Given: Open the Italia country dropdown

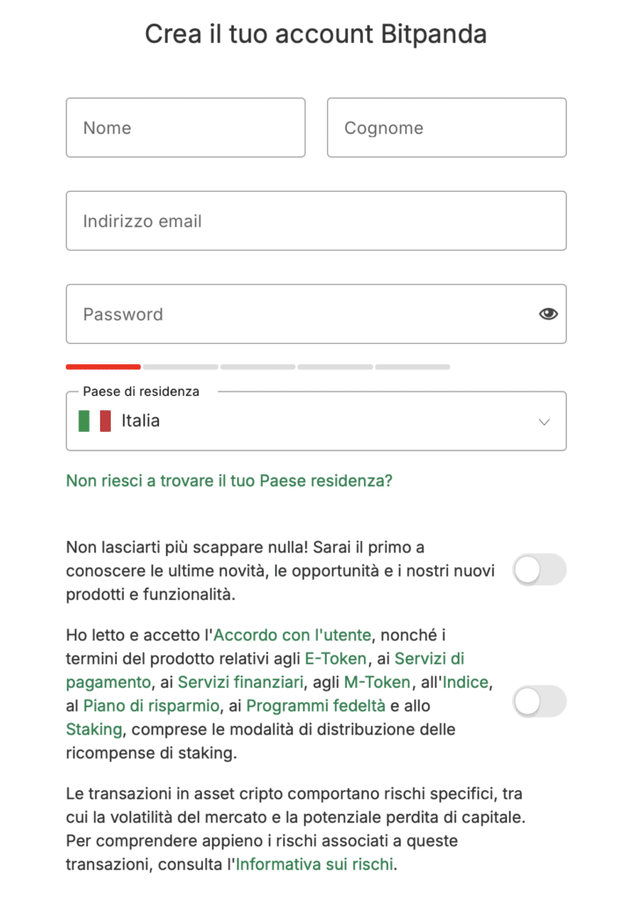Looking at the screenshot, I should [316, 421].
